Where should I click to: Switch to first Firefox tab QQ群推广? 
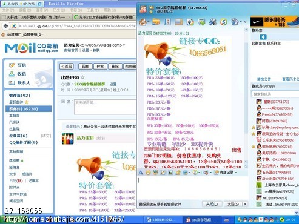36,17
